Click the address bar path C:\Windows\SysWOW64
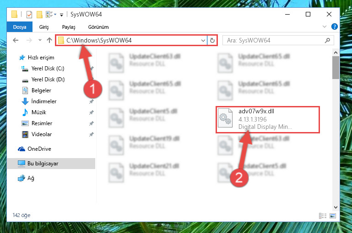Image resolution: width=352 pixels, height=233 pixels. click(x=99, y=40)
